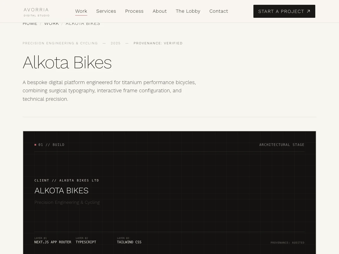
Task: Click the 2025 year label
Action: click(116, 43)
